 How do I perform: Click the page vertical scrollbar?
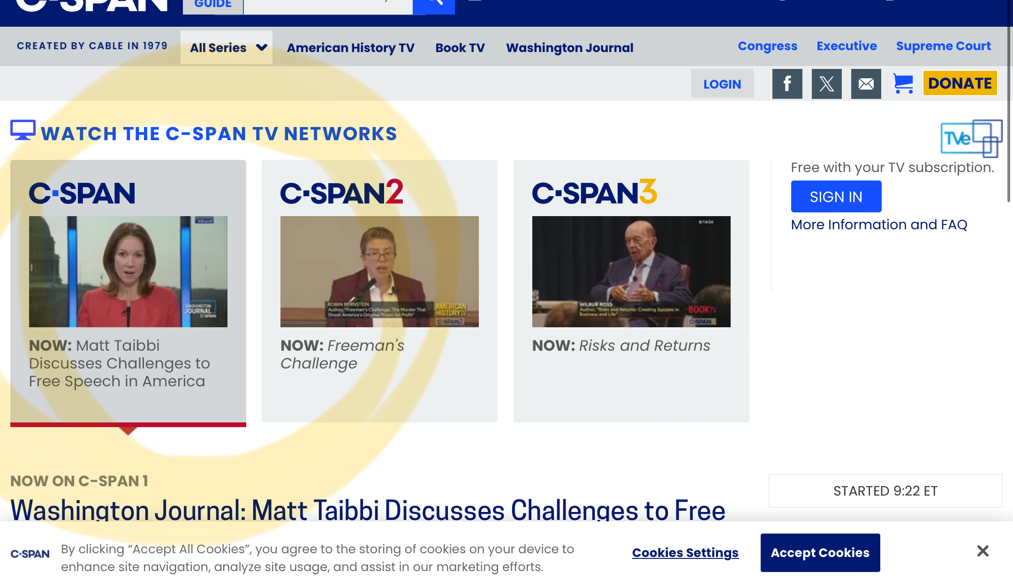(x=1009, y=101)
